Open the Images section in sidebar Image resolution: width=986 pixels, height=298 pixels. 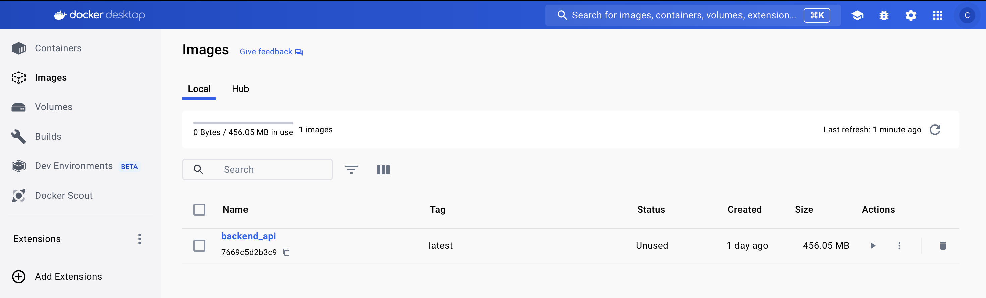[80, 78]
